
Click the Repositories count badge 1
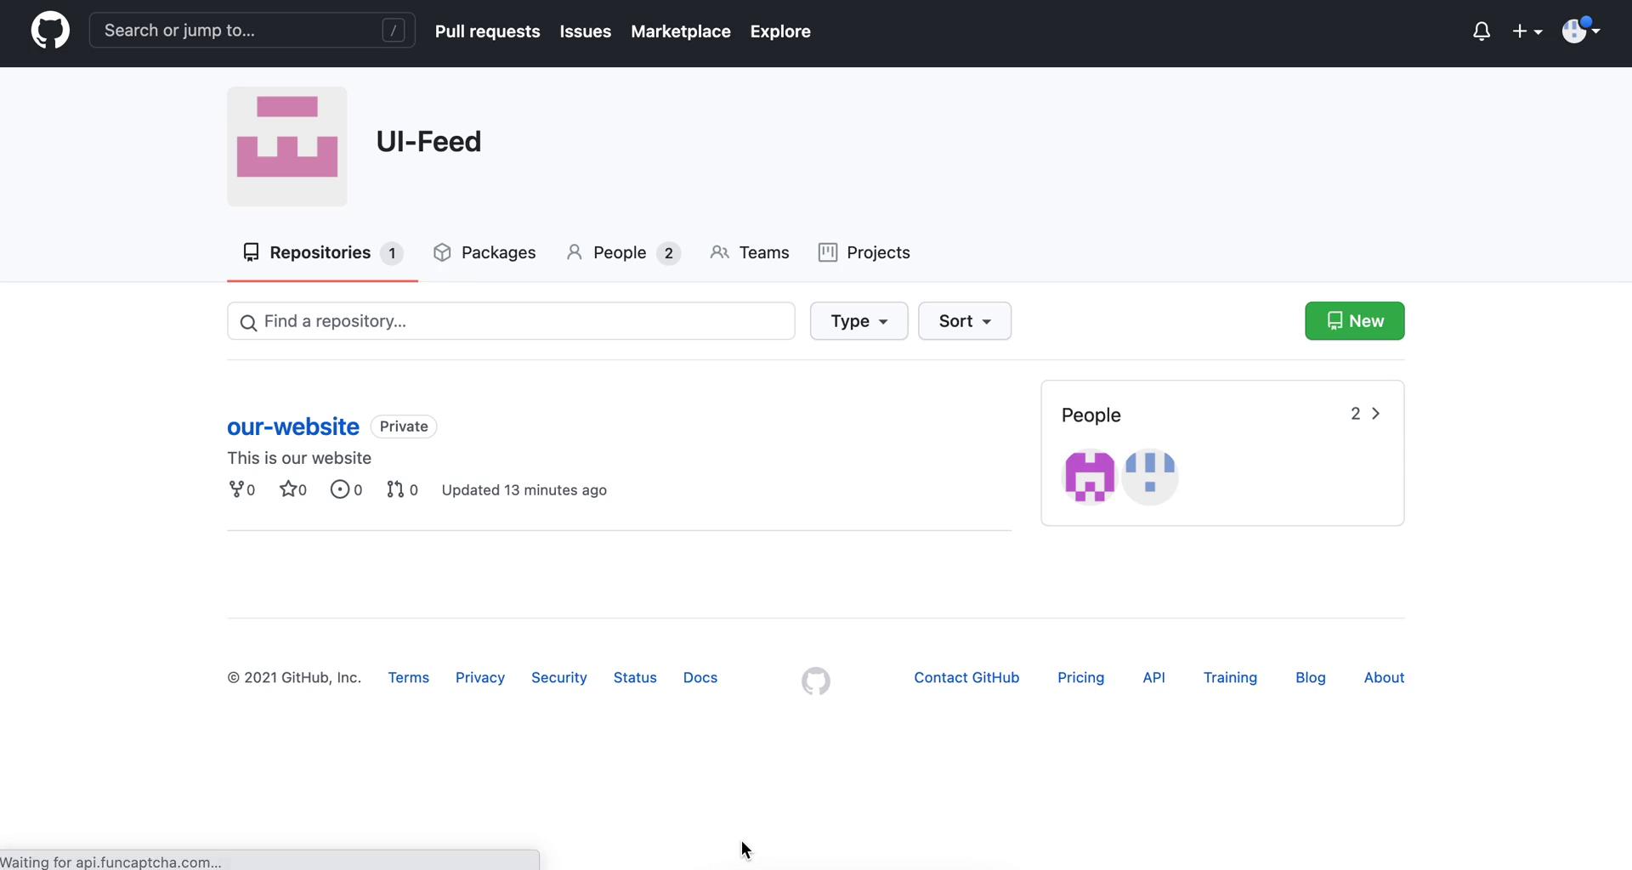392,253
